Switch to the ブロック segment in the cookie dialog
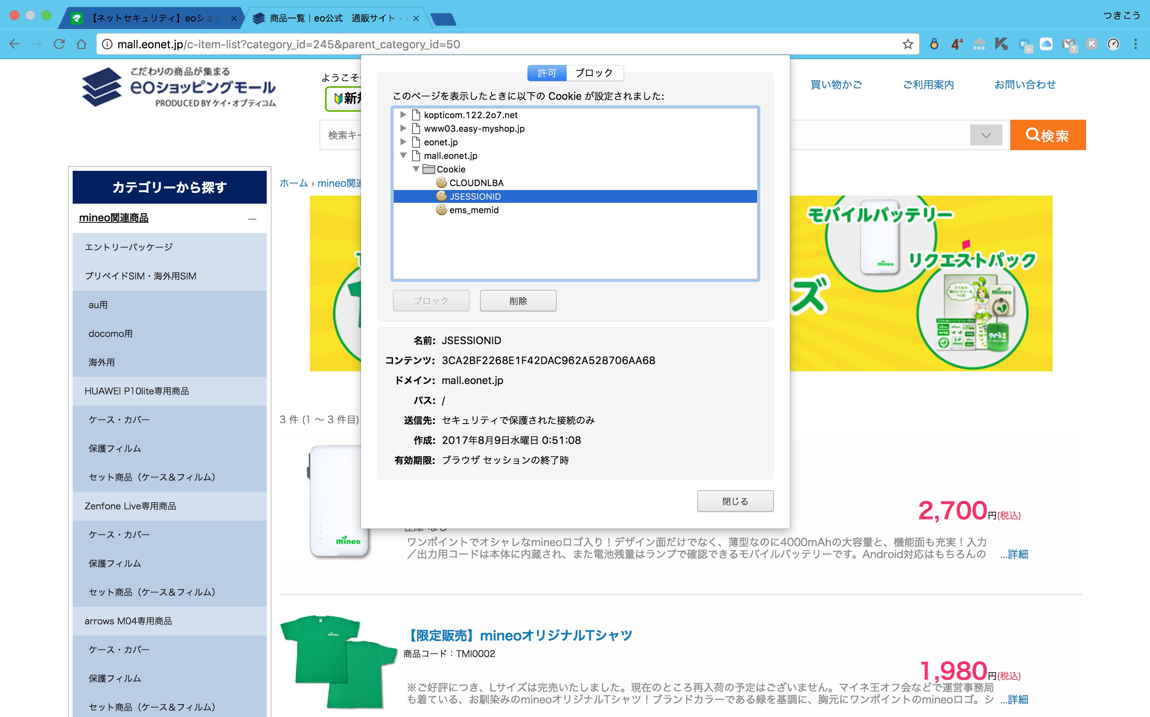Image resolution: width=1150 pixels, height=717 pixels. [x=594, y=73]
